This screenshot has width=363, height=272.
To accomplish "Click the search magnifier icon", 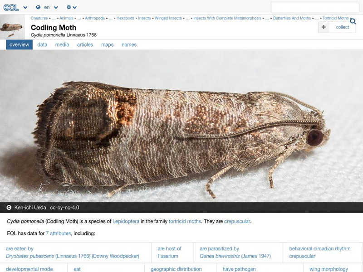I will tap(353, 21).
